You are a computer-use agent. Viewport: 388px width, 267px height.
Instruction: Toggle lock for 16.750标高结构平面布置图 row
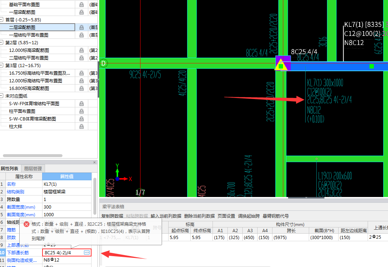81,73
